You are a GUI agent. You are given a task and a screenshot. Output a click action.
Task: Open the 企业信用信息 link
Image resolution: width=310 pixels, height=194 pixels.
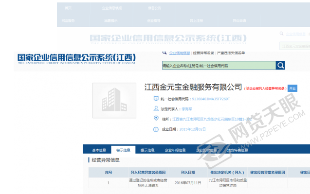pyautogui.click(x=180, y=53)
